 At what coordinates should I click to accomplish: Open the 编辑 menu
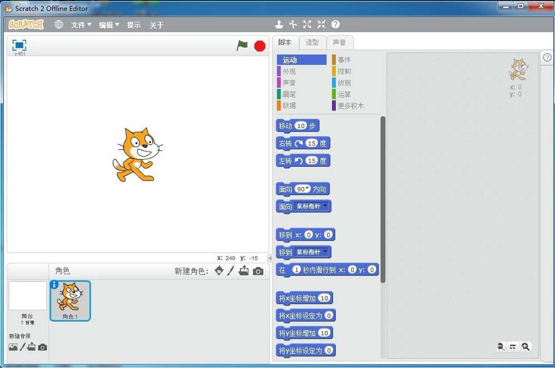point(108,24)
